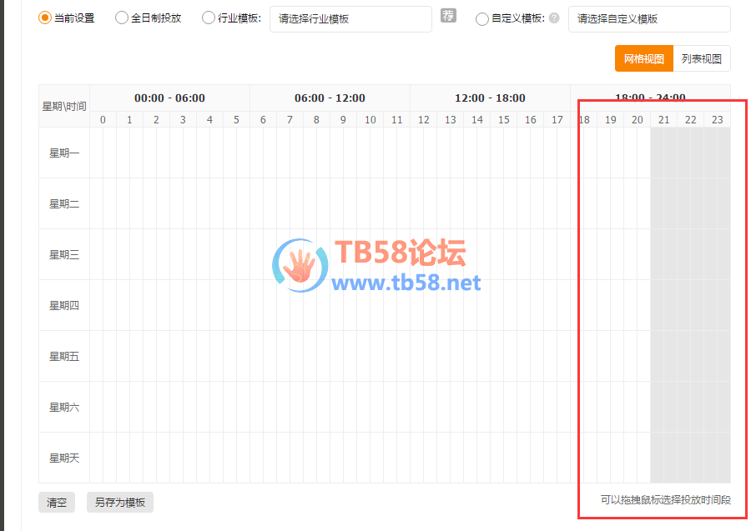The width and height of the screenshot is (756, 531).
Task: Click the 荐 recommended template icon
Action: [x=448, y=17]
